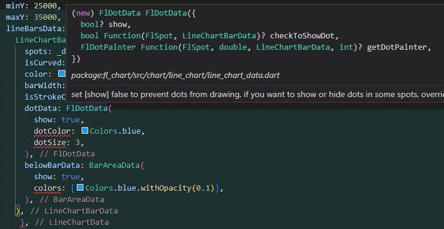This screenshot has height=229, width=444.
Task: Click the minY: 25000 line
Action: [x=34, y=6]
